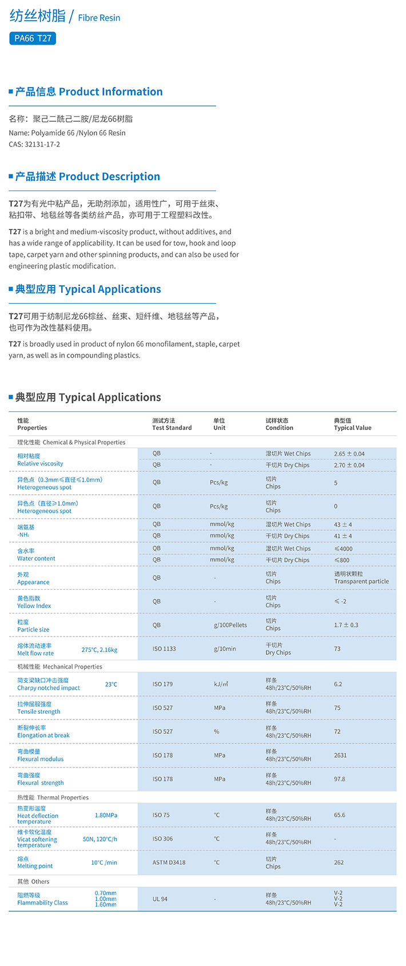Click the blue bullet beside Product Information
The height and width of the screenshot is (966, 406).
click(x=11, y=92)
